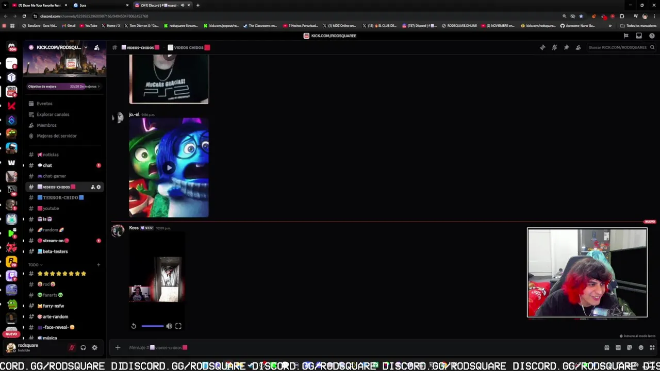Reload the browser page
The height and width of the screenshot is (371, 660).
click(24, 16)
